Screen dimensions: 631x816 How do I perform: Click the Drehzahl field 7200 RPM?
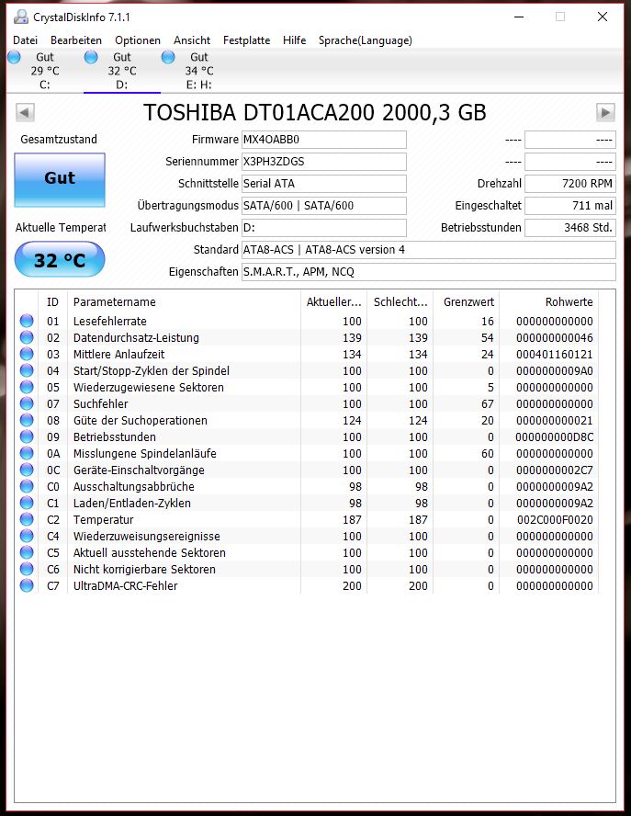click(570, 183)
